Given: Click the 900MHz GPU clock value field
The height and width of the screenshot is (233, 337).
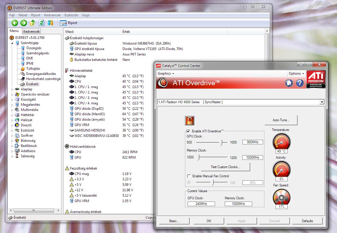Looking at the screenshot, I should click(x=253, y=142).
